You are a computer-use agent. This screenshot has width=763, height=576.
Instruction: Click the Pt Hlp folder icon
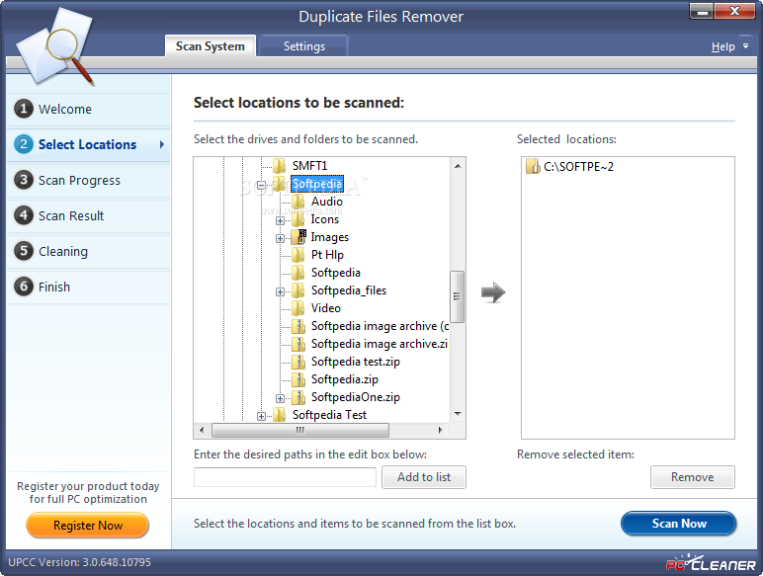tap(298, 255)
